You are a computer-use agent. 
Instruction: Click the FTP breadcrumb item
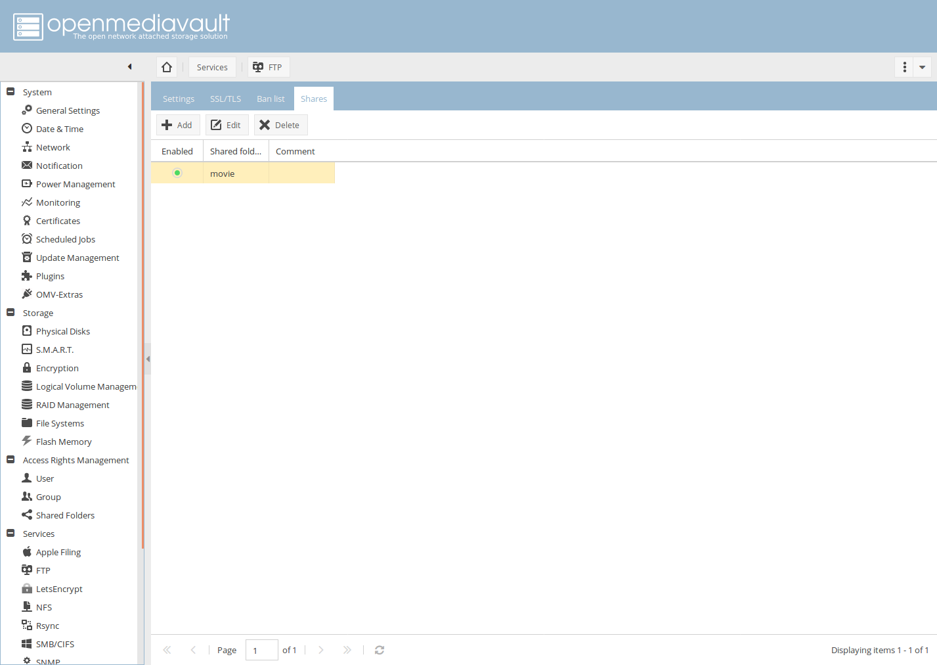click(268, 67)
